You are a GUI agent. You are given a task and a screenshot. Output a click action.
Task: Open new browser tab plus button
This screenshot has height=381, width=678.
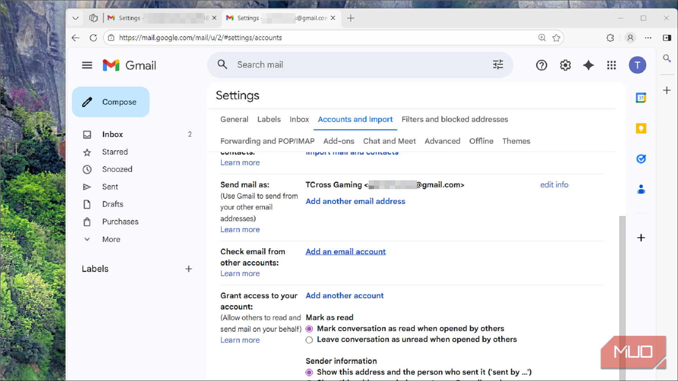tap(351, 18)
